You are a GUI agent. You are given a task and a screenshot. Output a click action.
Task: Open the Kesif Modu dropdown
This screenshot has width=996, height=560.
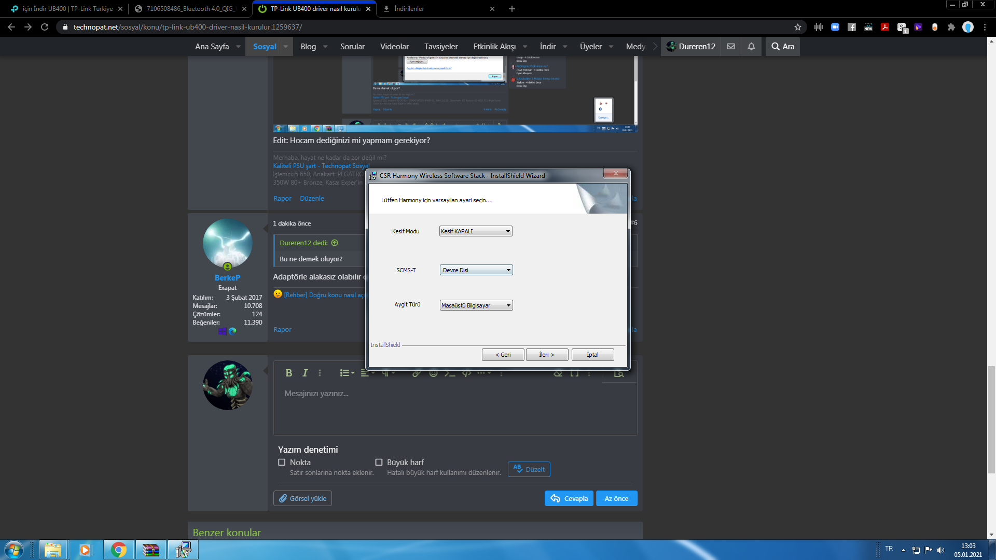pos(476,231)
